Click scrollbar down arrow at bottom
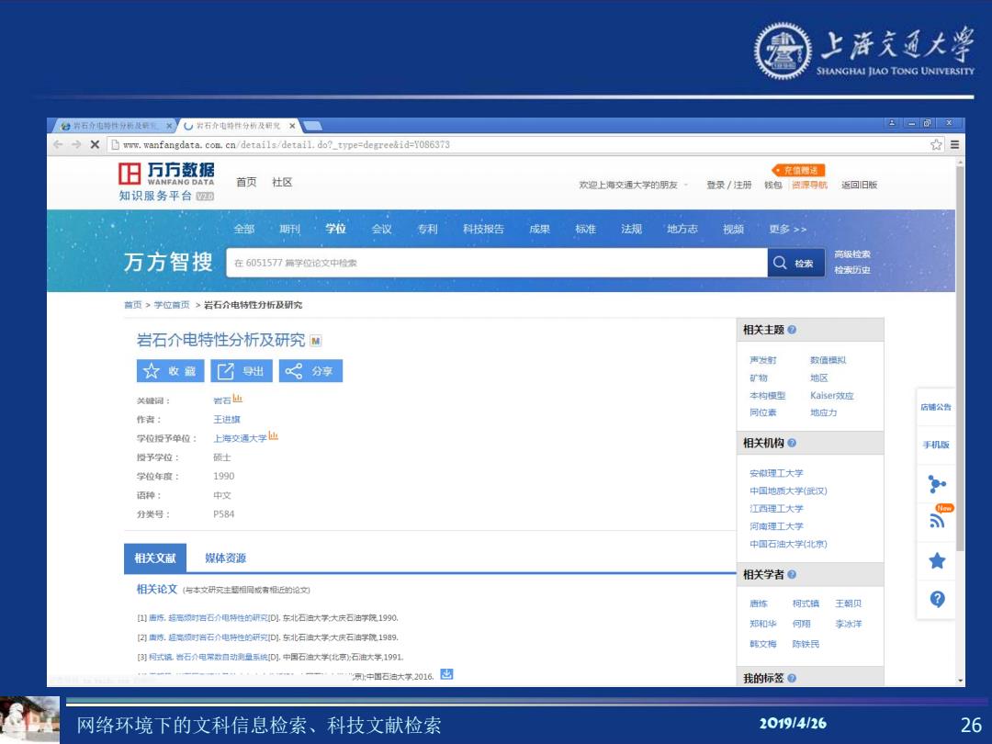The image size is (992, 744). point(961,681)
